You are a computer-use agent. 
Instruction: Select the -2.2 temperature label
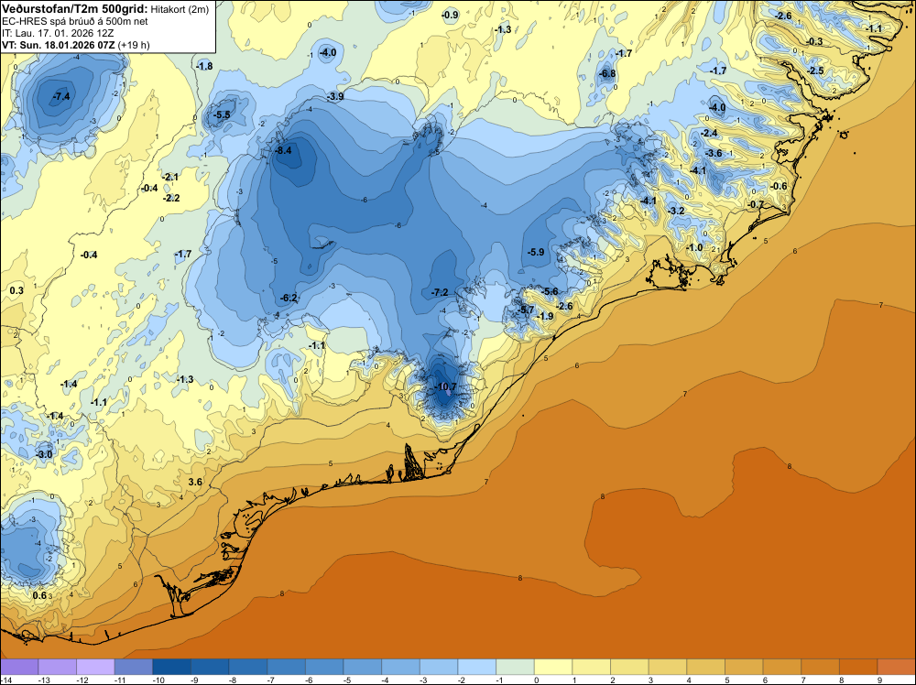pyautogui.click(x=172, y=198)
